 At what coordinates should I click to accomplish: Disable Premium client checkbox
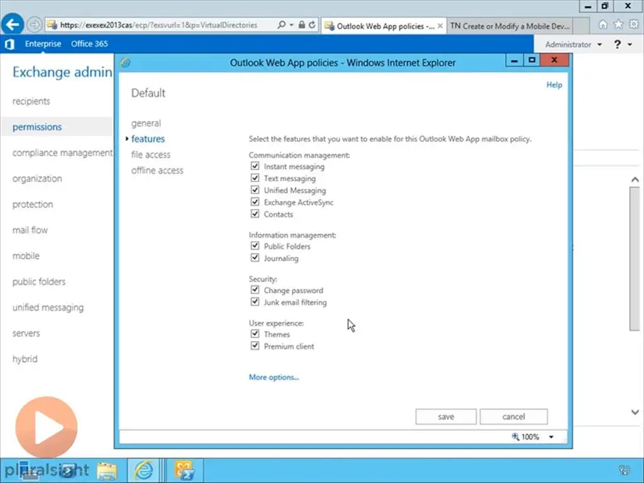click(x=255, y=345)
